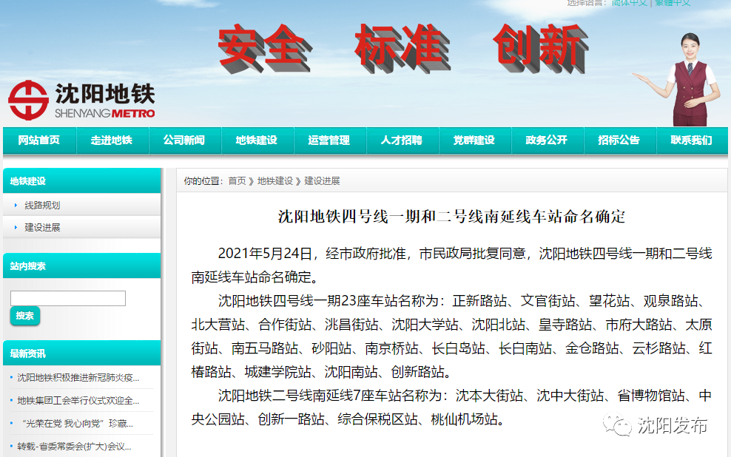The width and height of the screenshot is (731, 457).
Task: Click the article title 沈阳地铁四号线一期和二号线南延线车站命名确定
Action: point(452,217)
